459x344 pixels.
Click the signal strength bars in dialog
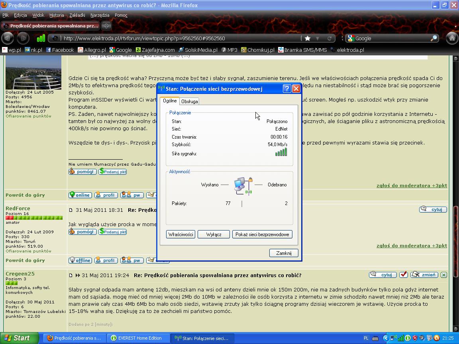pos(281,152)
